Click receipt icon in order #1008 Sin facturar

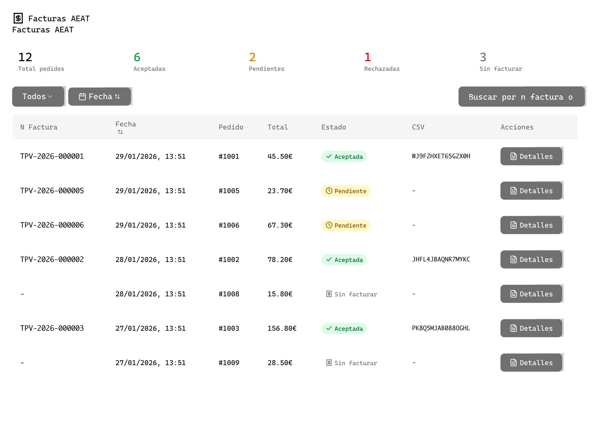[x=329, y=294]
